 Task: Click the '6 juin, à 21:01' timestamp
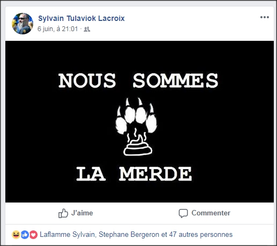[x=57, y=29]
